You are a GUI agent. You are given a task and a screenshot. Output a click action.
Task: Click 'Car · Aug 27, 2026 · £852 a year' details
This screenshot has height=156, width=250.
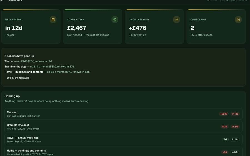[x=23, y=116]
